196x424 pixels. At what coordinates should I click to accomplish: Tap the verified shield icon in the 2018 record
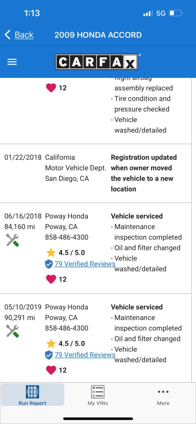click(x=49, y=264)
